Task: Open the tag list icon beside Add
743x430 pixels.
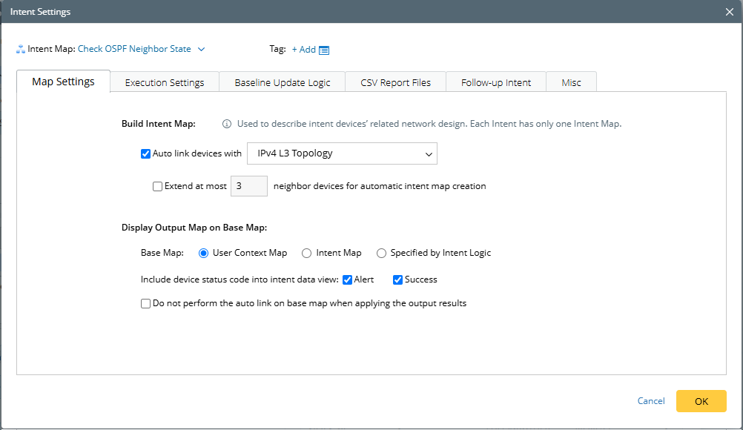Action: point(324,50)
